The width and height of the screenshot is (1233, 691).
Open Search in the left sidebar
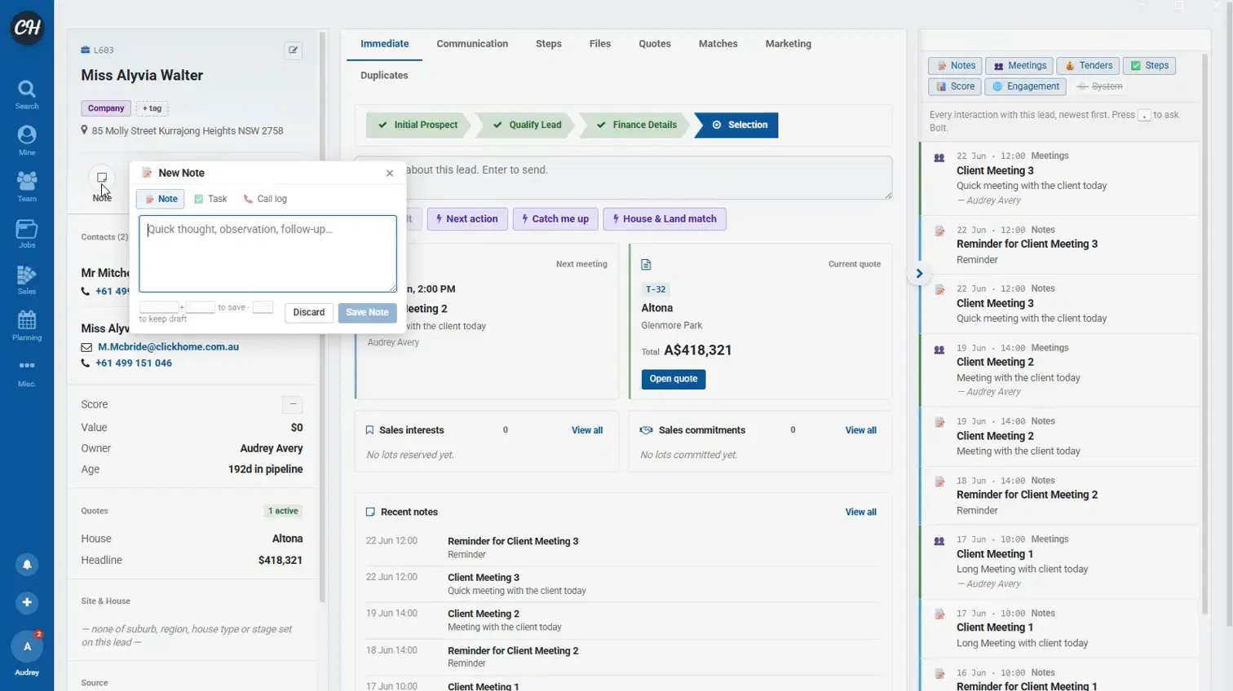coord(27,95)
